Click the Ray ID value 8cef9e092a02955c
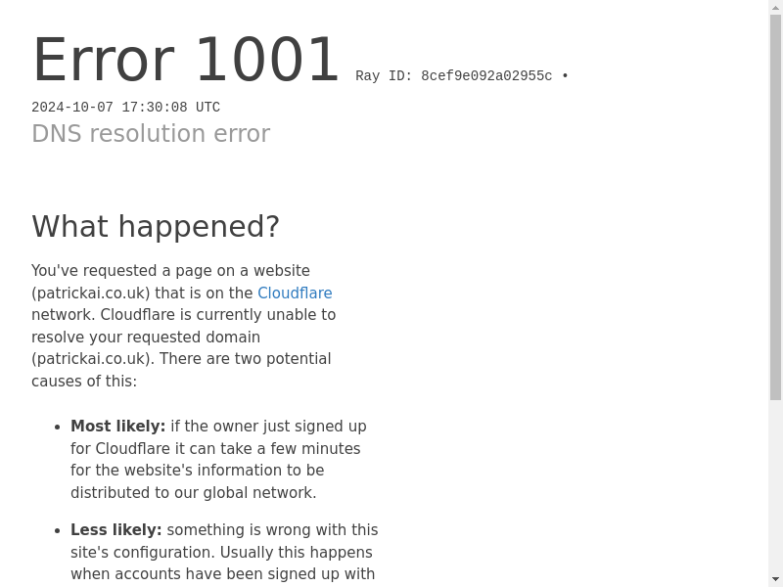The image size is (783, 587). click(486, 76)
